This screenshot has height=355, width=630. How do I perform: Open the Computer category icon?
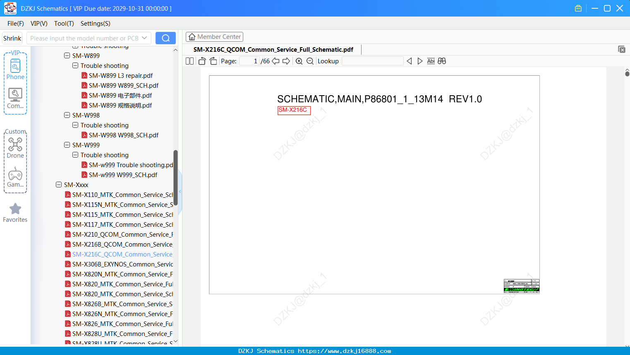[15, 98]
